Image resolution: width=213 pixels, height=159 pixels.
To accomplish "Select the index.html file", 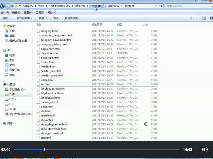I will [47, 80].
